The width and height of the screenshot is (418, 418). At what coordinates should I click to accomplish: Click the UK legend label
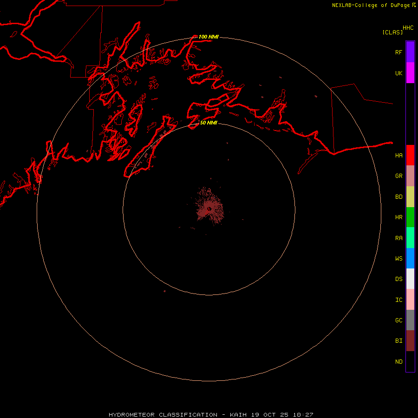pos(398,73)
